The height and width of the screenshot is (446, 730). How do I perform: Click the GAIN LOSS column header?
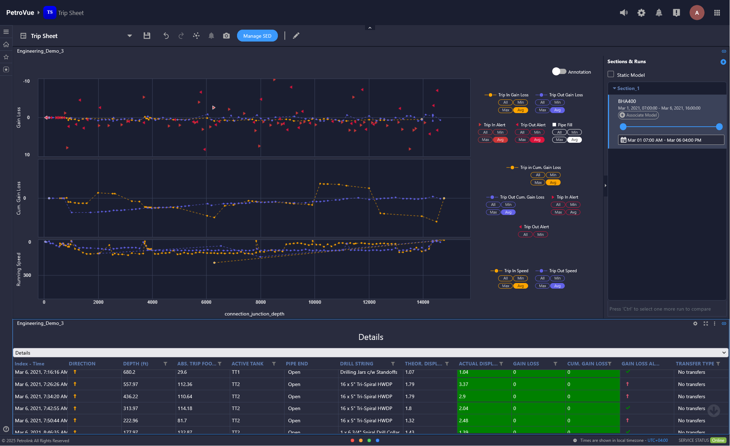[x=526, y=364]
